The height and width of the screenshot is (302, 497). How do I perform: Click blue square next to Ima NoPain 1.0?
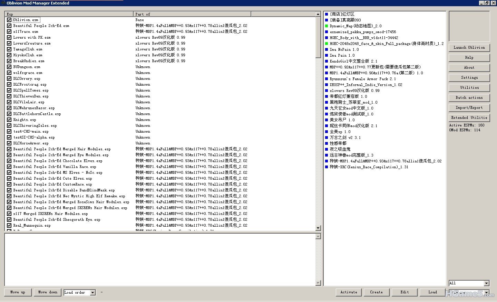[x=327, y=49]
